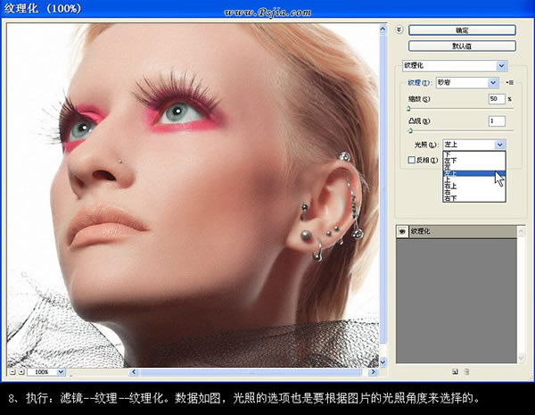
Task: Zoom in with the plus button
Action: tap(22, 369)
